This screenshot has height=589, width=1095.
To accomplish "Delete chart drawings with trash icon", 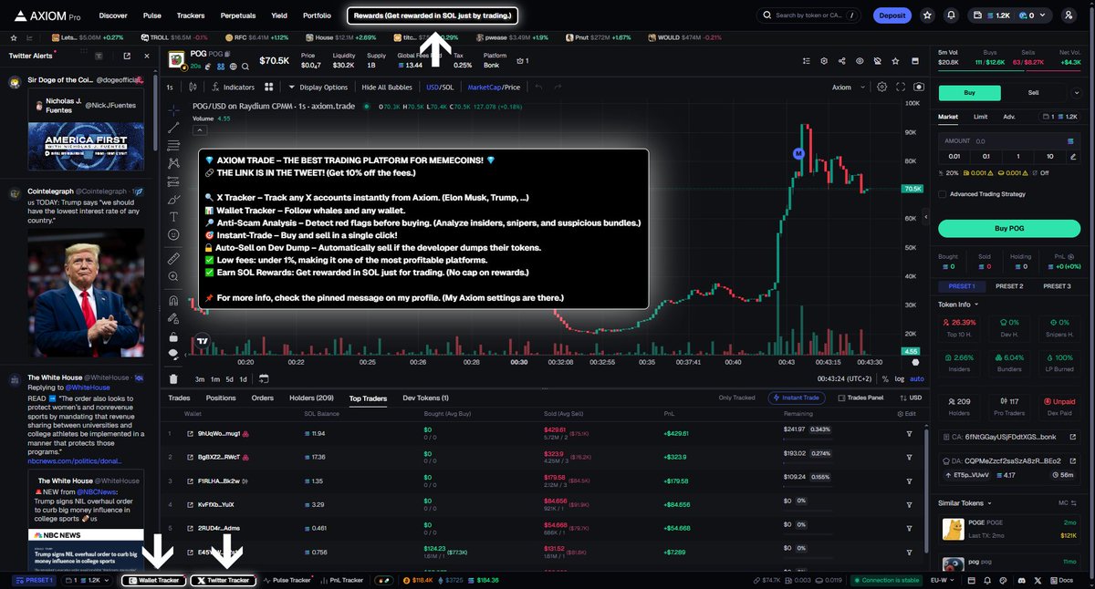I will click(173, 379).
